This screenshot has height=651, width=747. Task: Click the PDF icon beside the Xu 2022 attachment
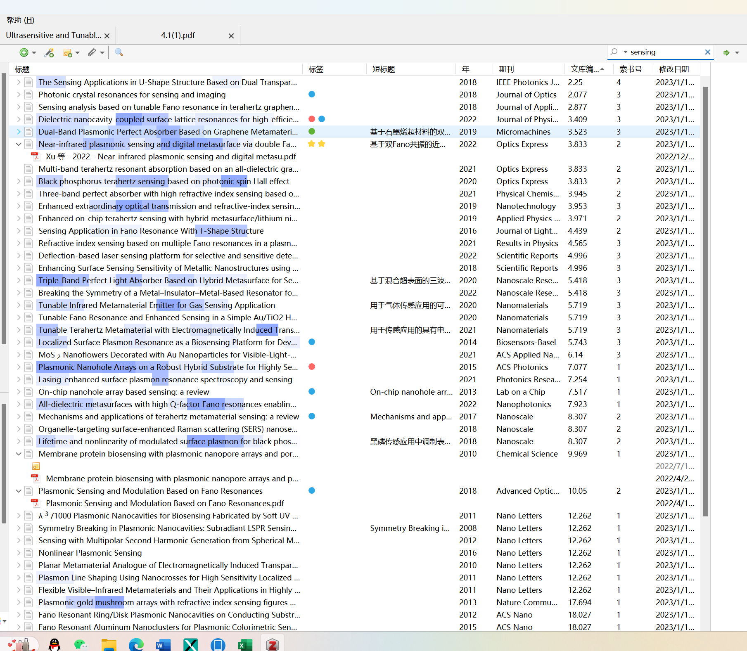click(x=36, y=156)
